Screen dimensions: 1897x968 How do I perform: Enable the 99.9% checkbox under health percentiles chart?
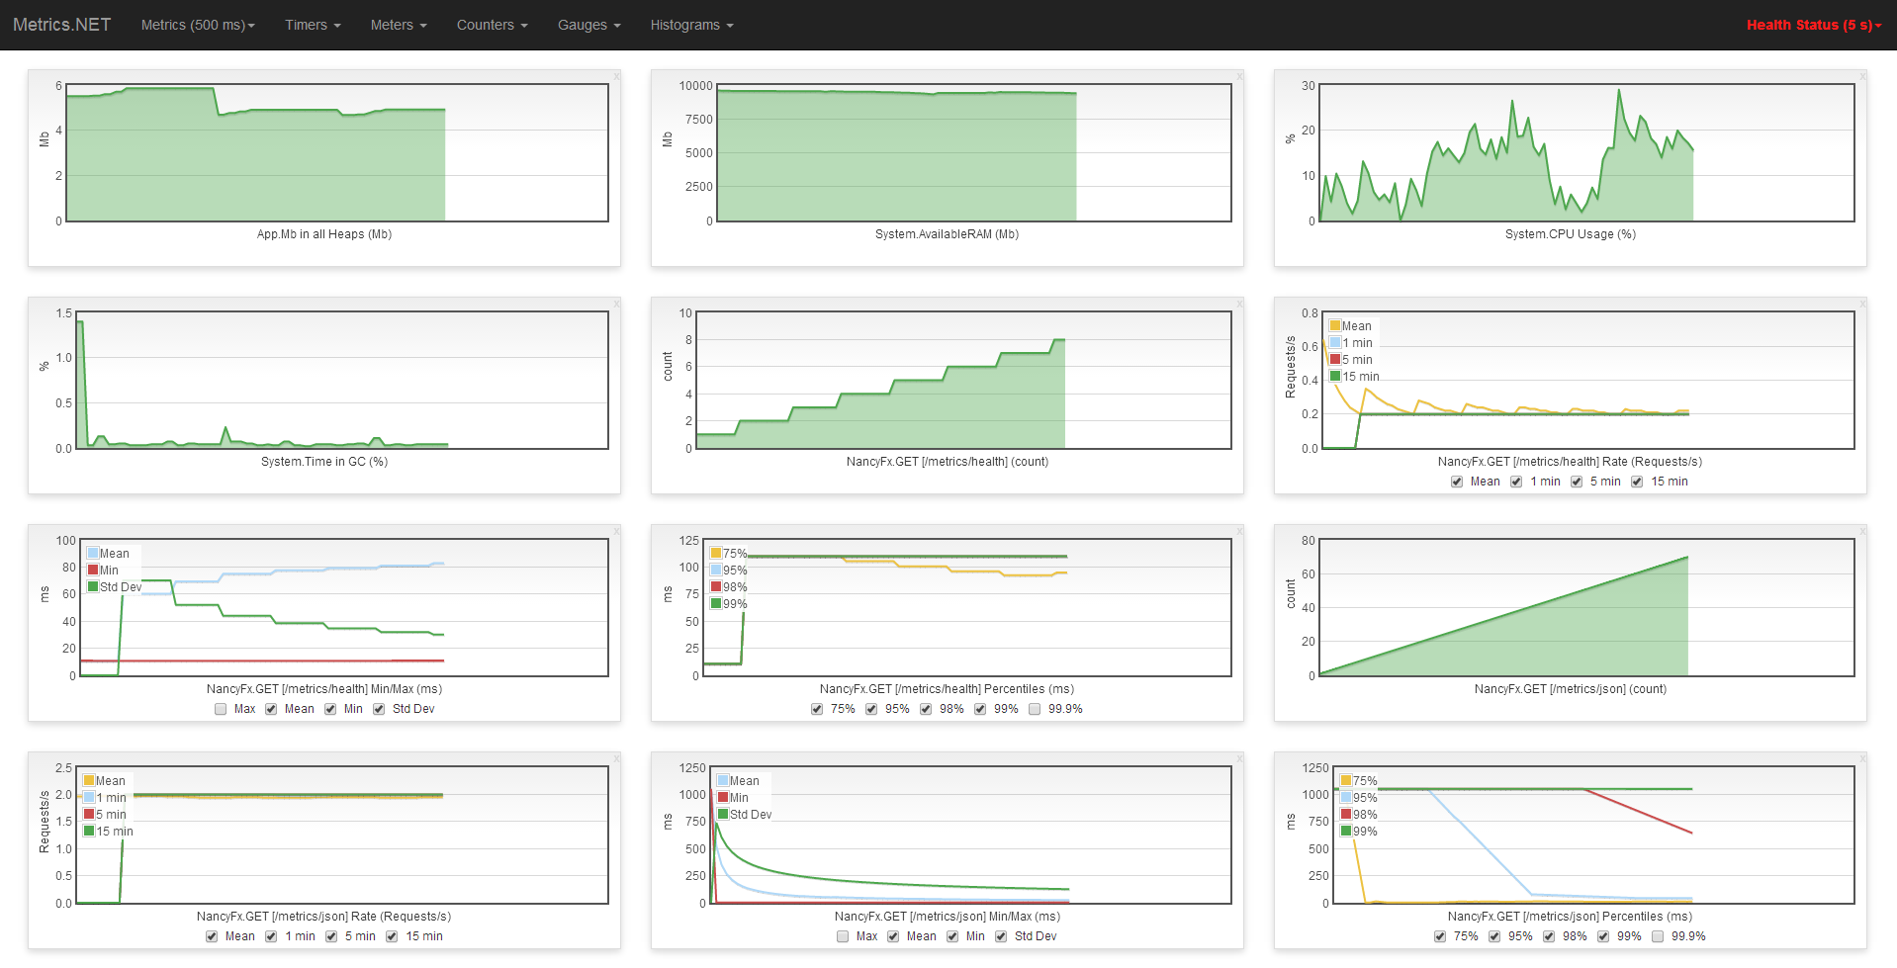click(x=1034, y=709)
